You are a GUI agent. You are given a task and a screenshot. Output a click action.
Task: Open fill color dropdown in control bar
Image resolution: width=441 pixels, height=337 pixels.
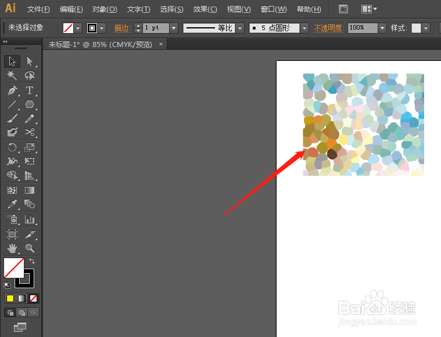78,28
